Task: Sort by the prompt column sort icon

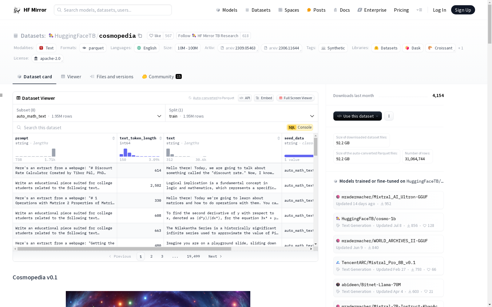Action: pos(113,138)
